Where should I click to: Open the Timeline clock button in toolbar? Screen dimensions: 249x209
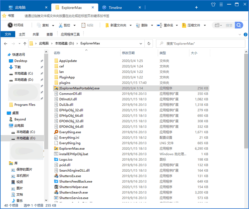[x=15, y=25]
